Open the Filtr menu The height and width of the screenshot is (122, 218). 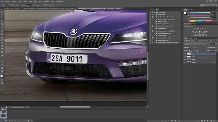point(40,2)
